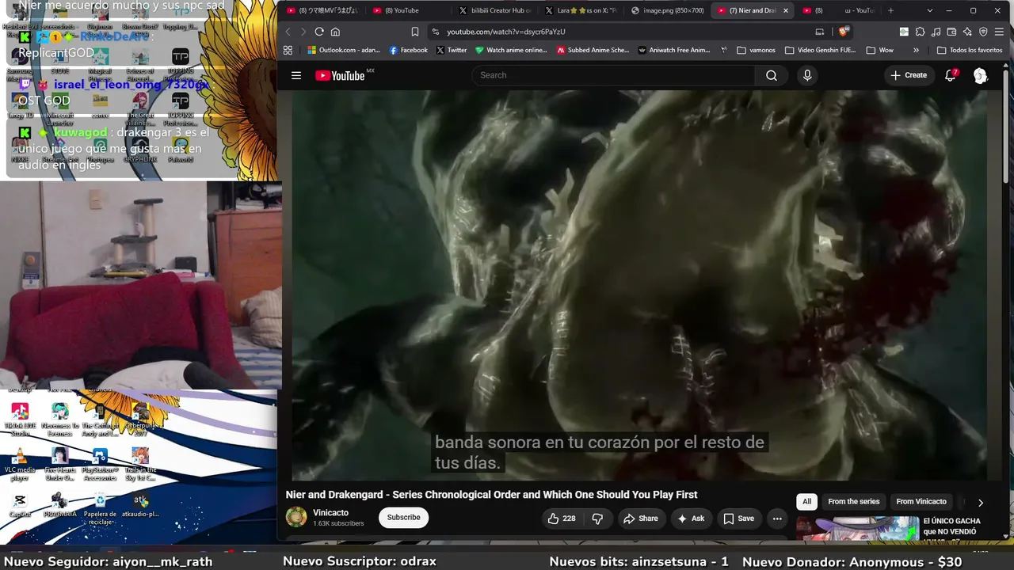1014x570 pixels.
Task: Navigate back in the browser
Action: pos(288,32)
